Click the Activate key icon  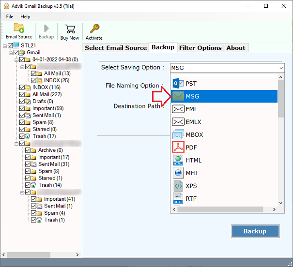point(94,29)
